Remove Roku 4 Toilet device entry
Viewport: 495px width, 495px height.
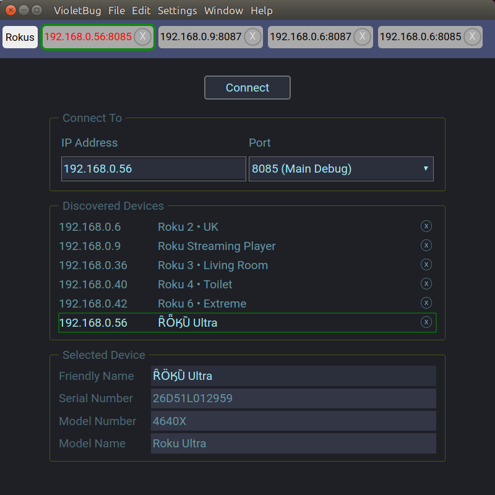coord(426,284)
